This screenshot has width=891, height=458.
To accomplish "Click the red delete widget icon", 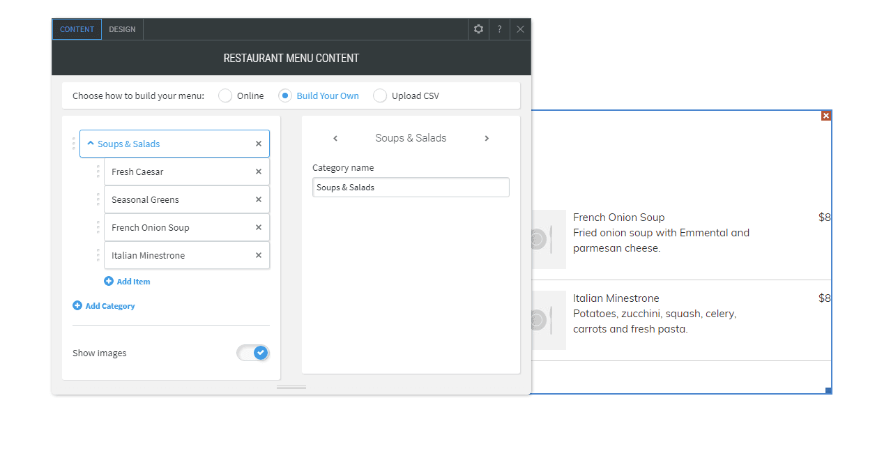I will (826, 116).
